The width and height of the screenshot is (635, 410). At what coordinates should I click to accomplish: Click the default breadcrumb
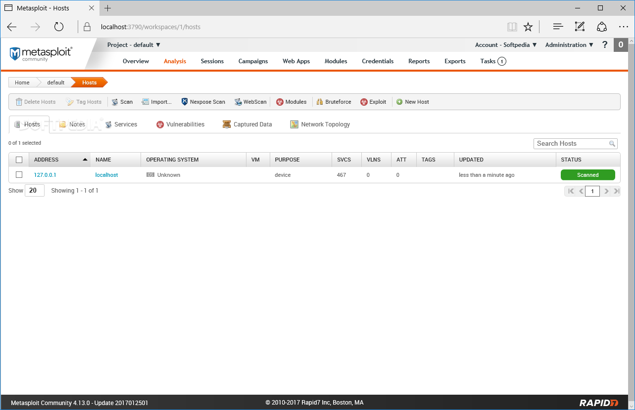pos(56,82)
